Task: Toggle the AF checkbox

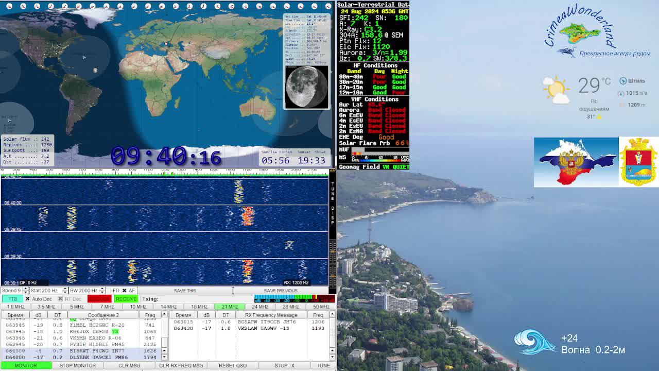Action: click(x=124, y=291)
